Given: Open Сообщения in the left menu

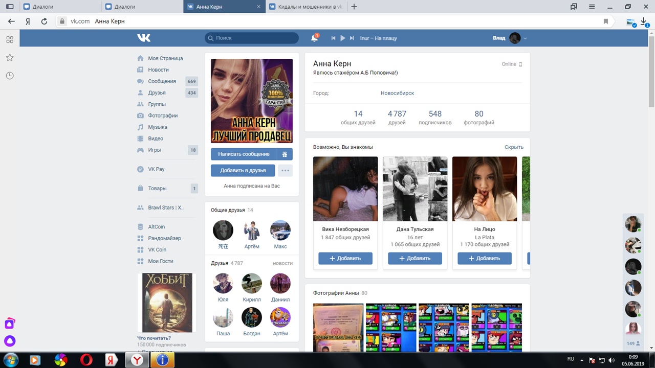Looking at the screenshot, I should [x=162, y=81].
